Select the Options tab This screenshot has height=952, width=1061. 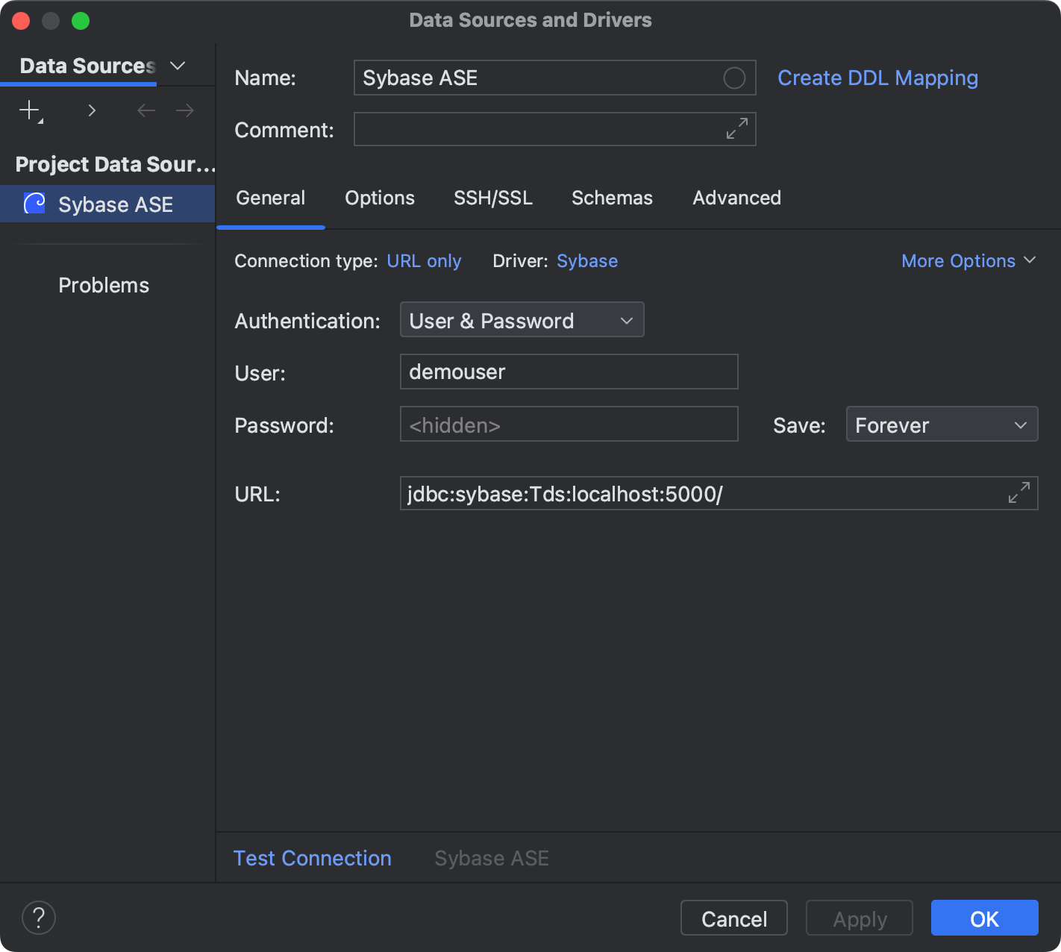(379, 198)
